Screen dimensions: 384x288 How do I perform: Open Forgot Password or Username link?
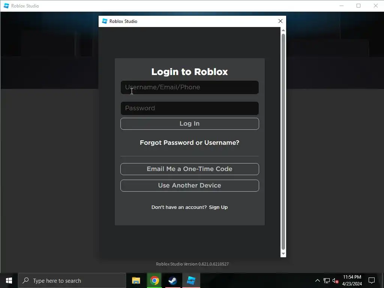coord(189,142)
